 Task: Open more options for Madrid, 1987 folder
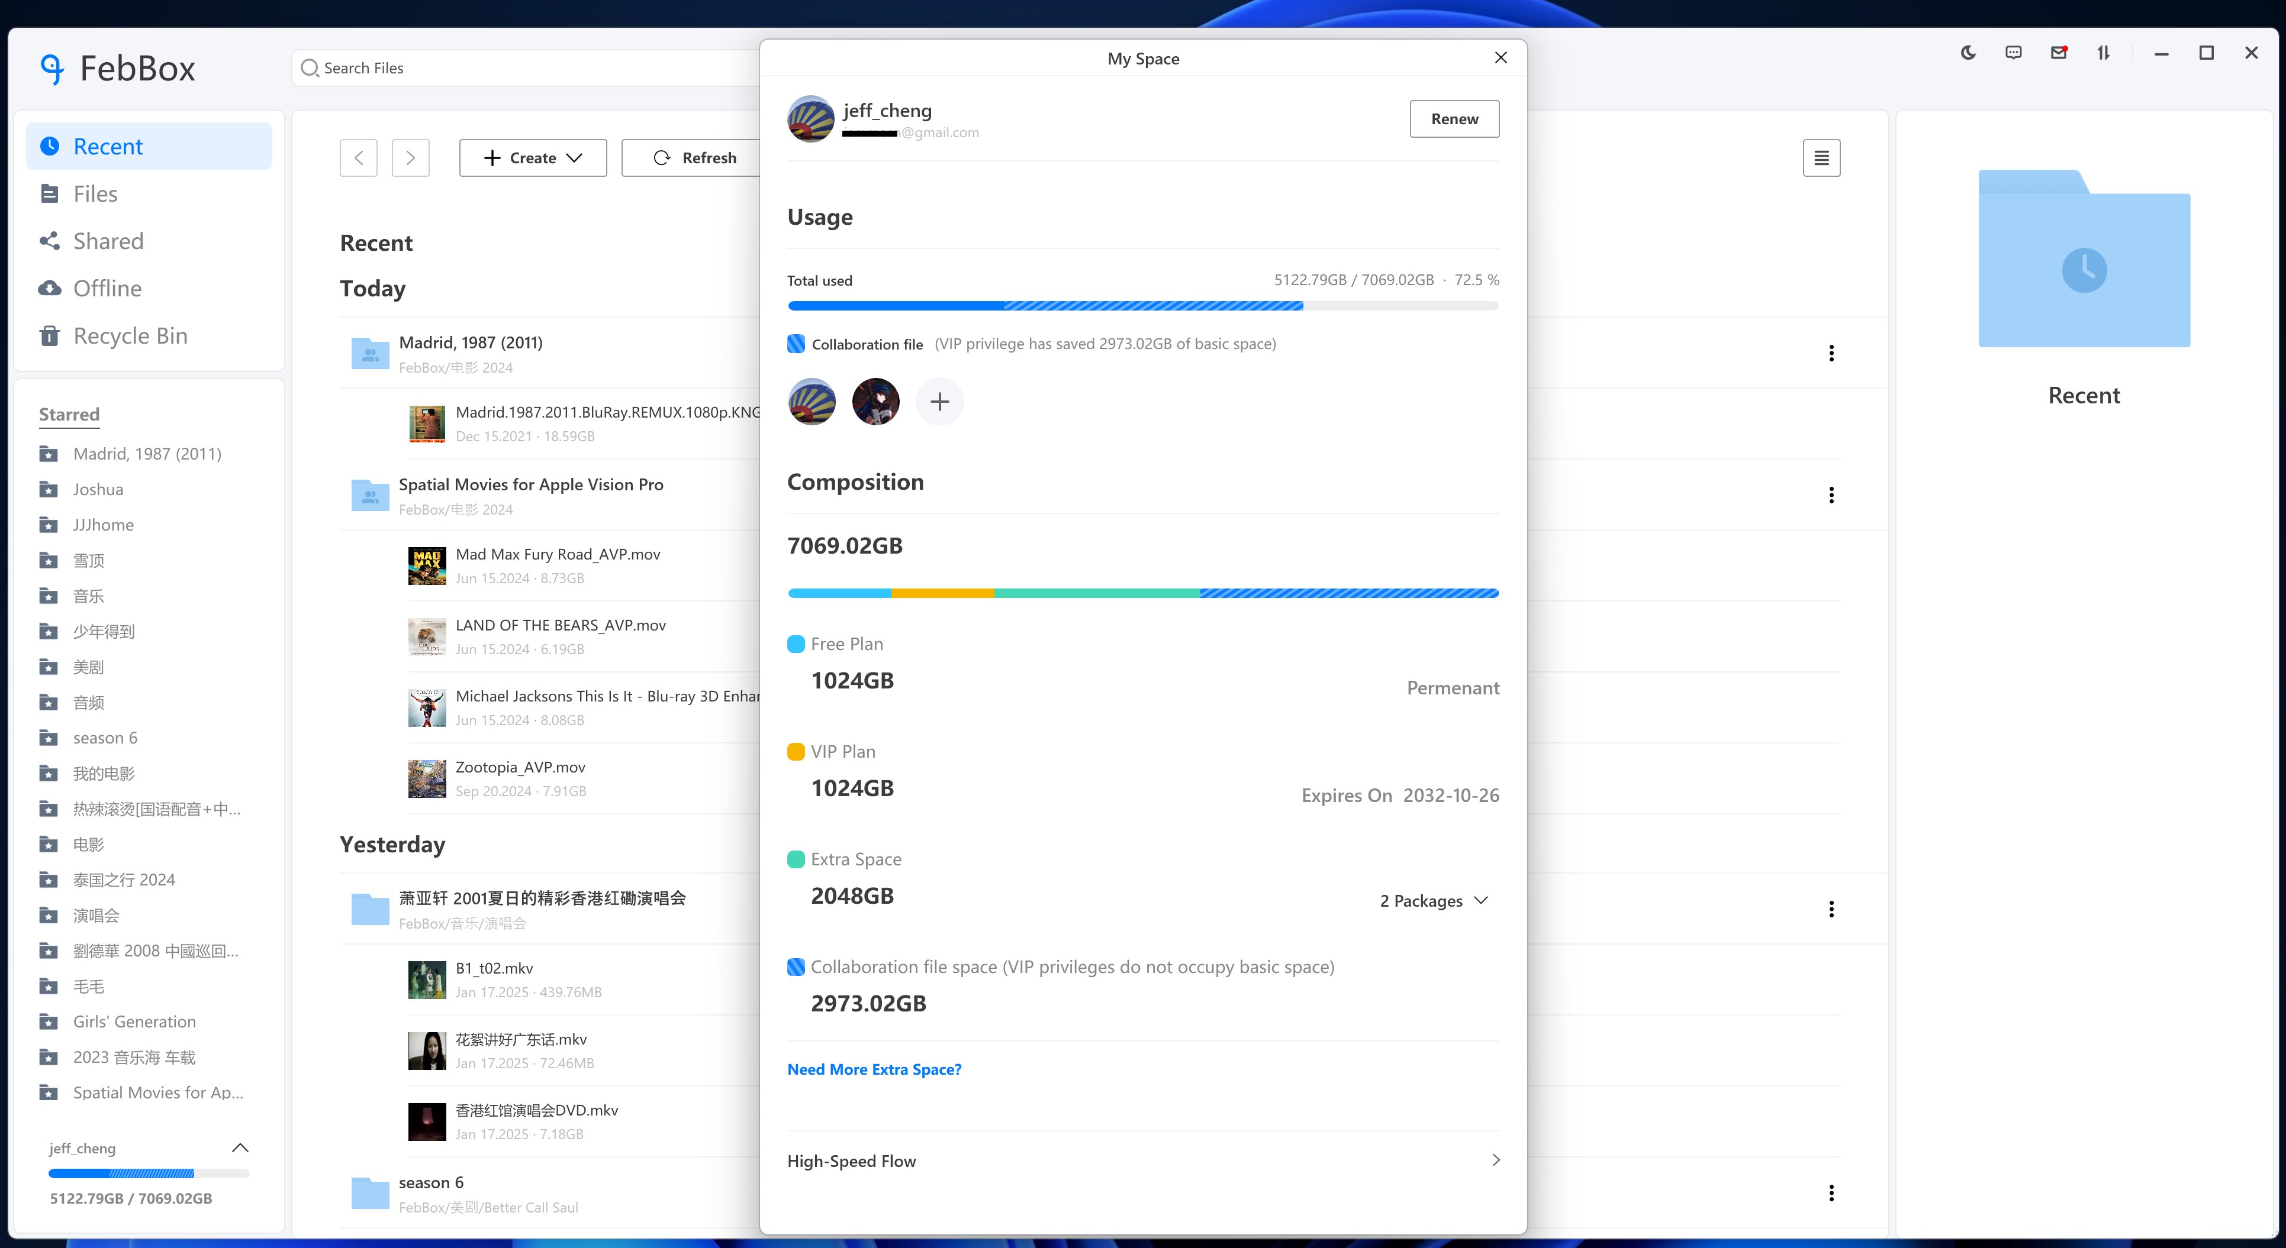(x=1831, y=353)
